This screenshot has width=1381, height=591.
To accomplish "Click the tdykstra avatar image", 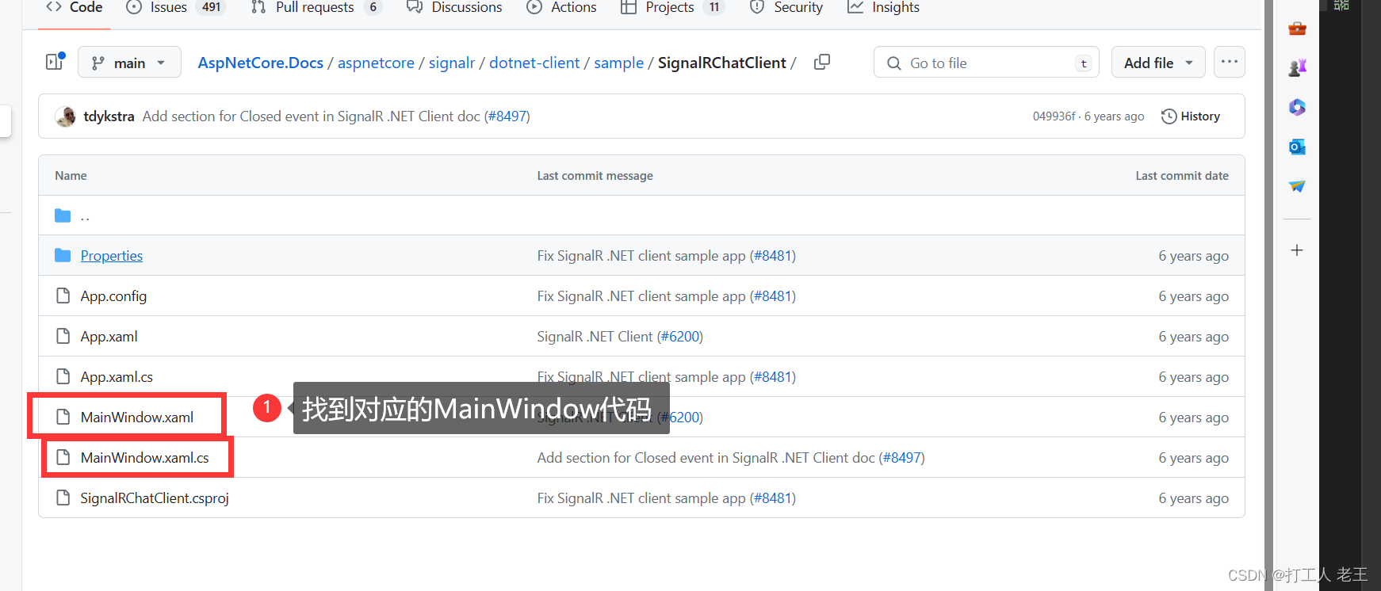I will coord(65,116).
